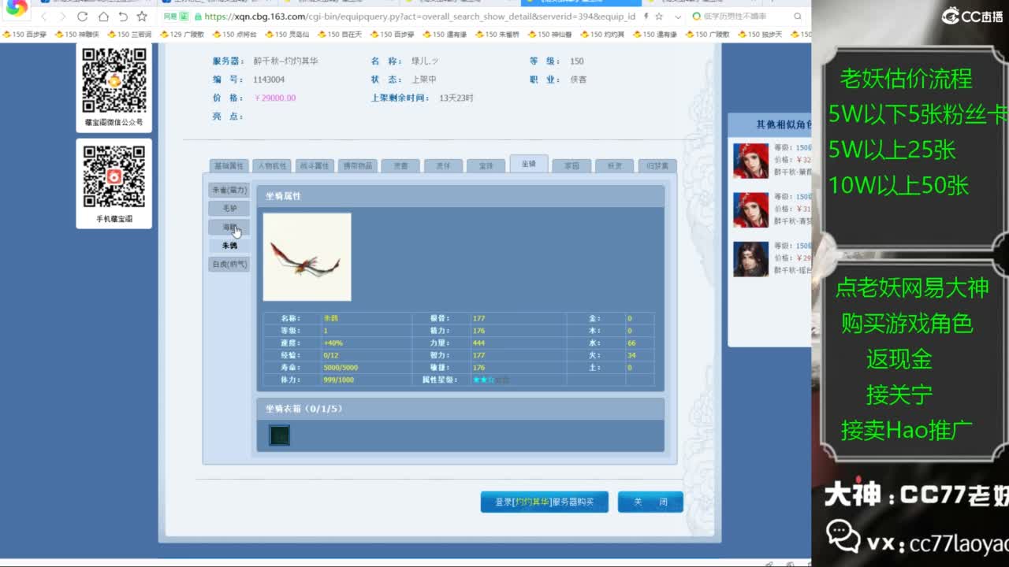Click the magnifier icon at the search box end
This screenshot has width=1009, height=567.
click(798, 17)
